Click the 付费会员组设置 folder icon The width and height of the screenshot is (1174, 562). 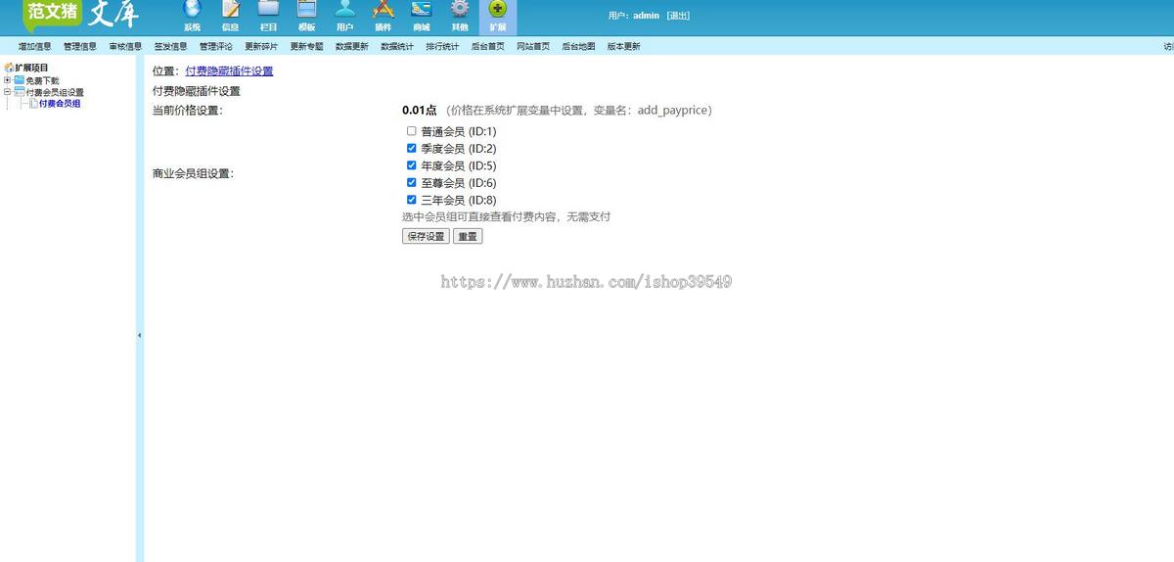click(x=19, y=92)
